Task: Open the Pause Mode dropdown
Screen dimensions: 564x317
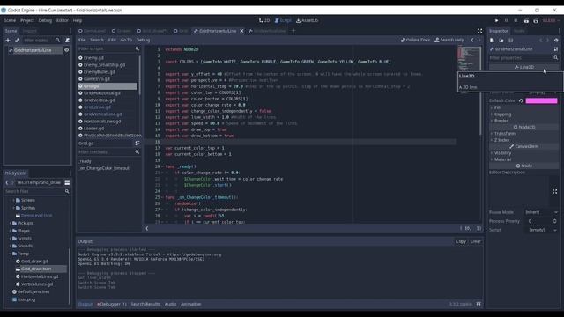Action: tap(542, 212)
